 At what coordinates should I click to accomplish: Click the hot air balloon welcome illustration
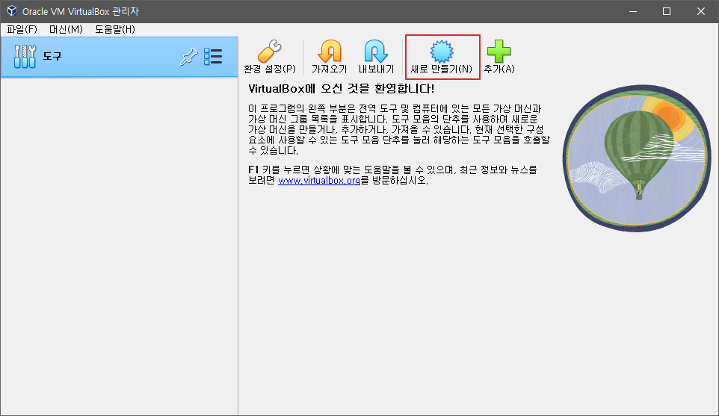(x=637, y=158)
